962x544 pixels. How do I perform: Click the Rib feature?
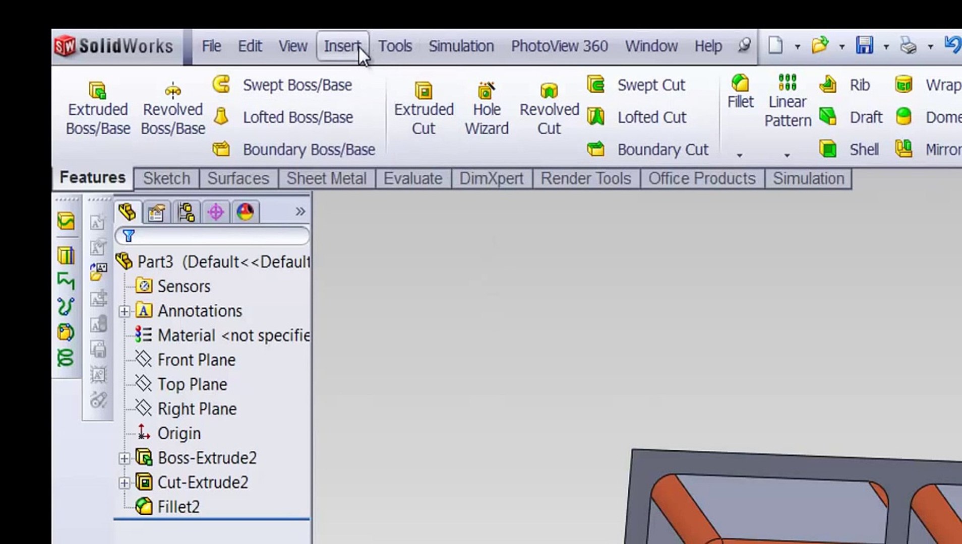pyautogui.click(x=845, y=85)
